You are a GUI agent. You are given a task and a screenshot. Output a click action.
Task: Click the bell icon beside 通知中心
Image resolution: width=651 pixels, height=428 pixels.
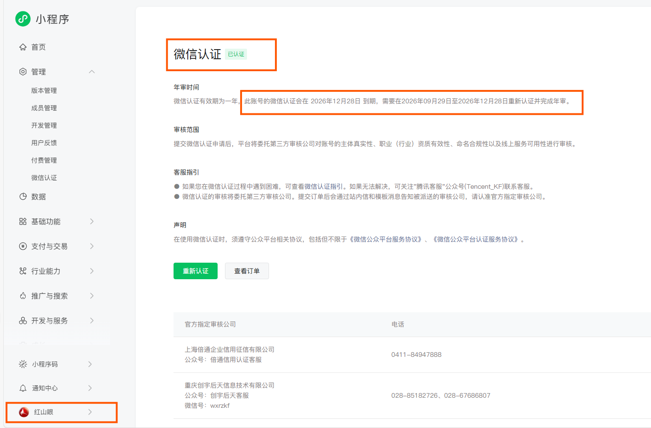pyautogui.click(x=23, y=388)
